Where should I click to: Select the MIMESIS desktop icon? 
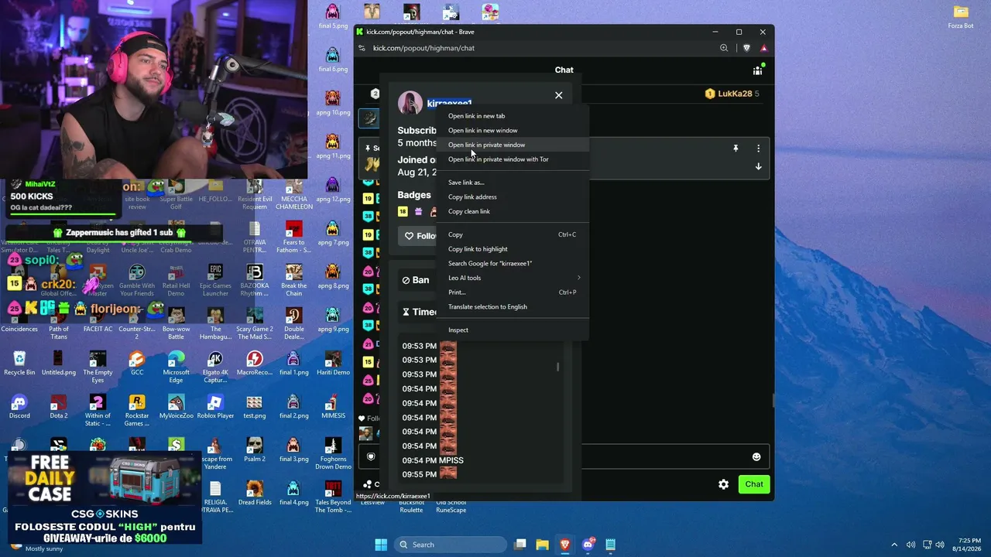coord(333,406)
